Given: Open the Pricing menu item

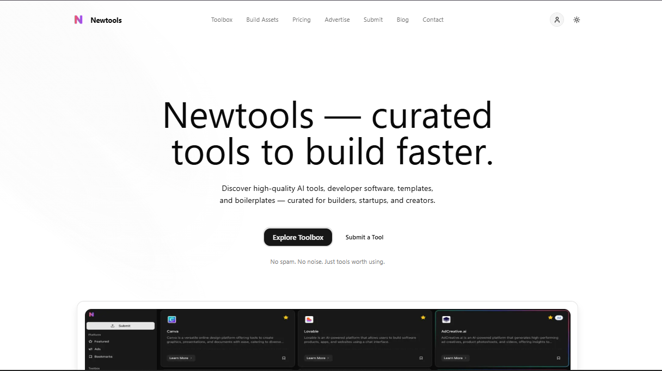Looking at the screenshot, I should coord(302,20).
